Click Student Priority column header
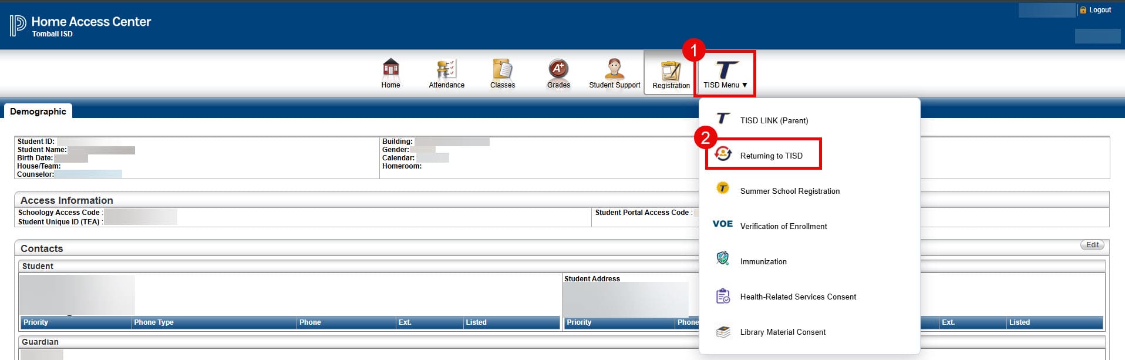The width and height of the screenshot is (1125, 360). coord(36,322)
